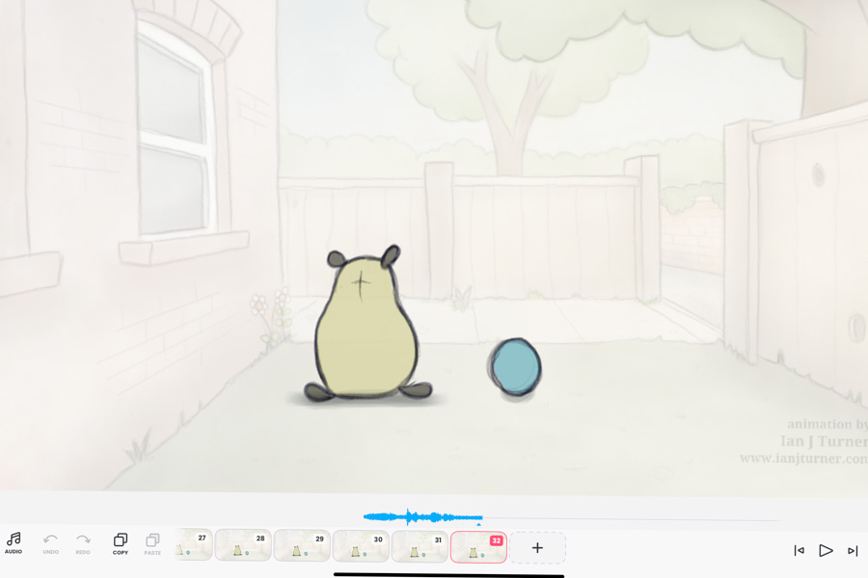Undo the last action
The height and width of the screenshot is (578, 868).
50,543
